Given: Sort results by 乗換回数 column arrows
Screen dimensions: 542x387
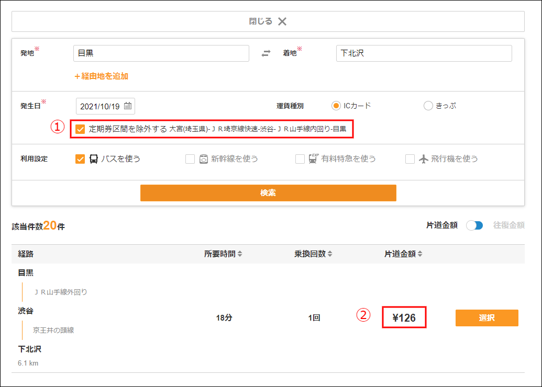Looking at the screenshot, I should click(330, 254).
